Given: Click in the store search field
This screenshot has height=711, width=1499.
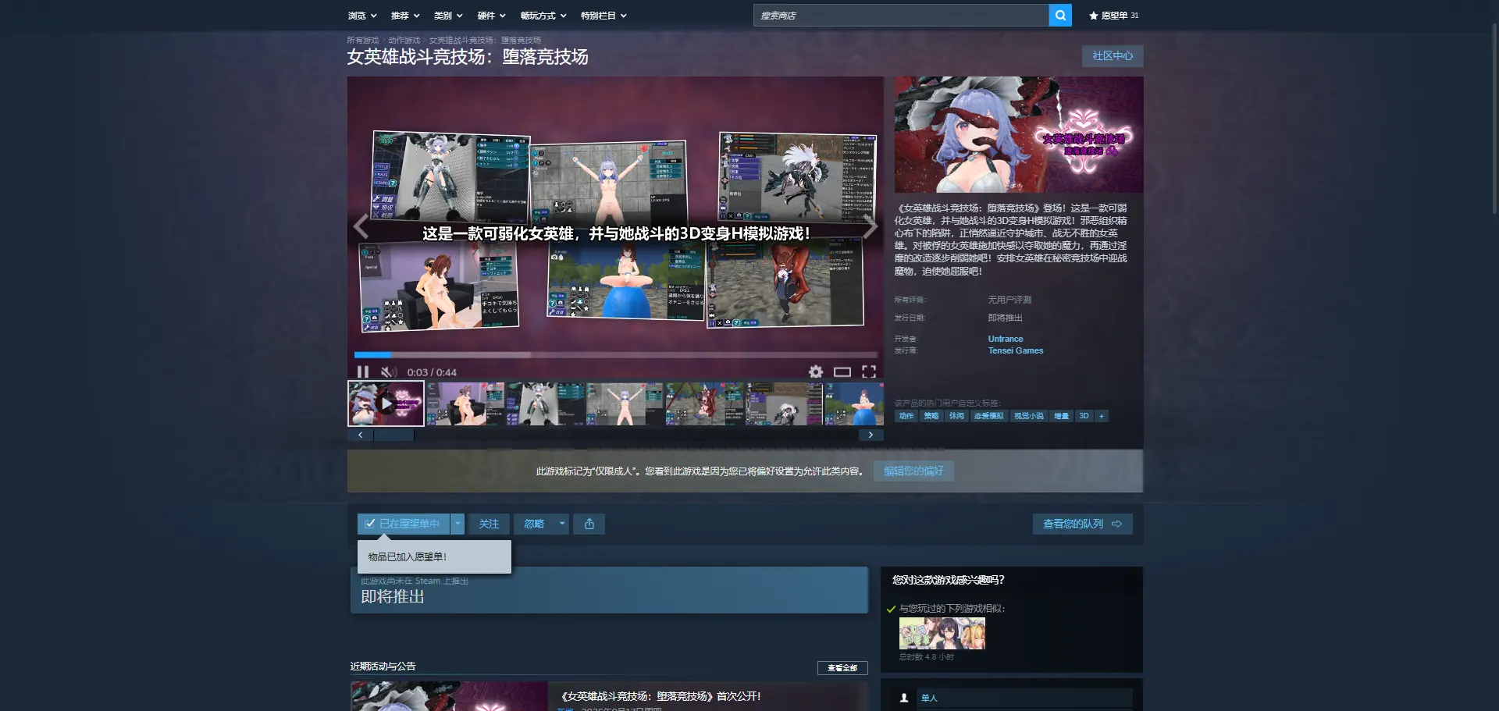Looking at the screenshot, I should click(901, 16).
